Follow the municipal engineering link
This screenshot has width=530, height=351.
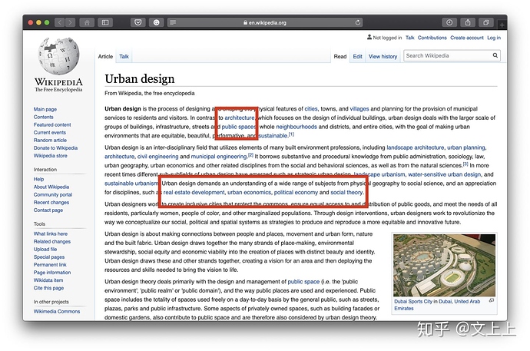click(219, 157)
